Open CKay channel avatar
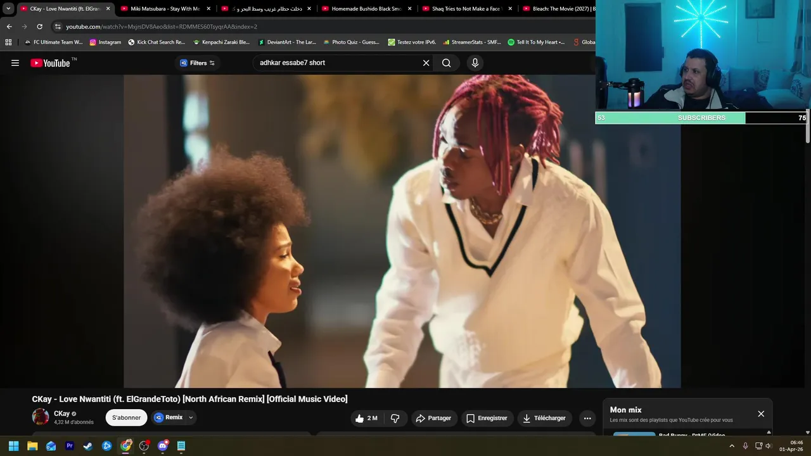The width and height of the screenshot is (811, 456). (x=41, y=417)
